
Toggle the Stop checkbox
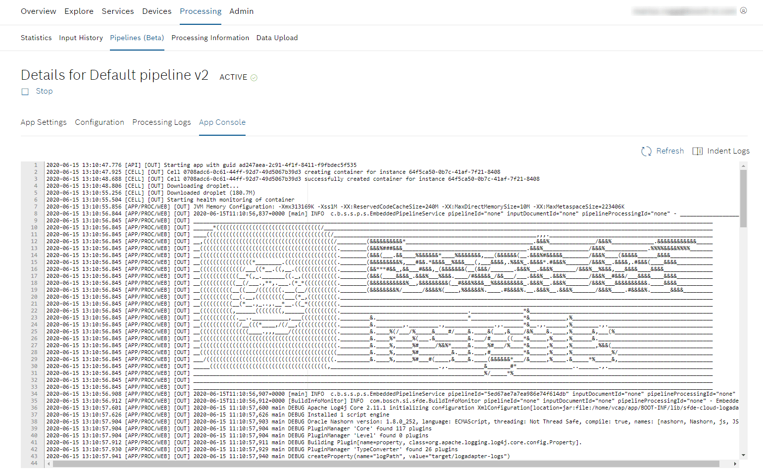pos(25,92)
